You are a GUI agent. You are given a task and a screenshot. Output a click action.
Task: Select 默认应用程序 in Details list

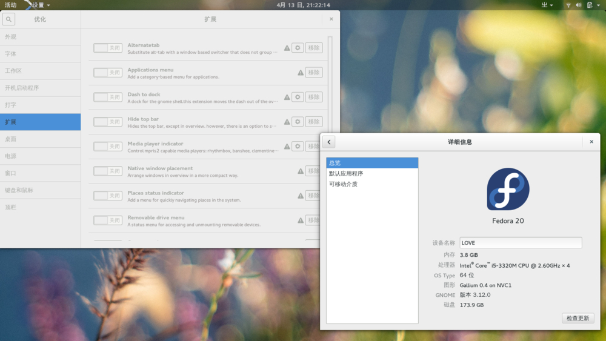coord(372,173)
